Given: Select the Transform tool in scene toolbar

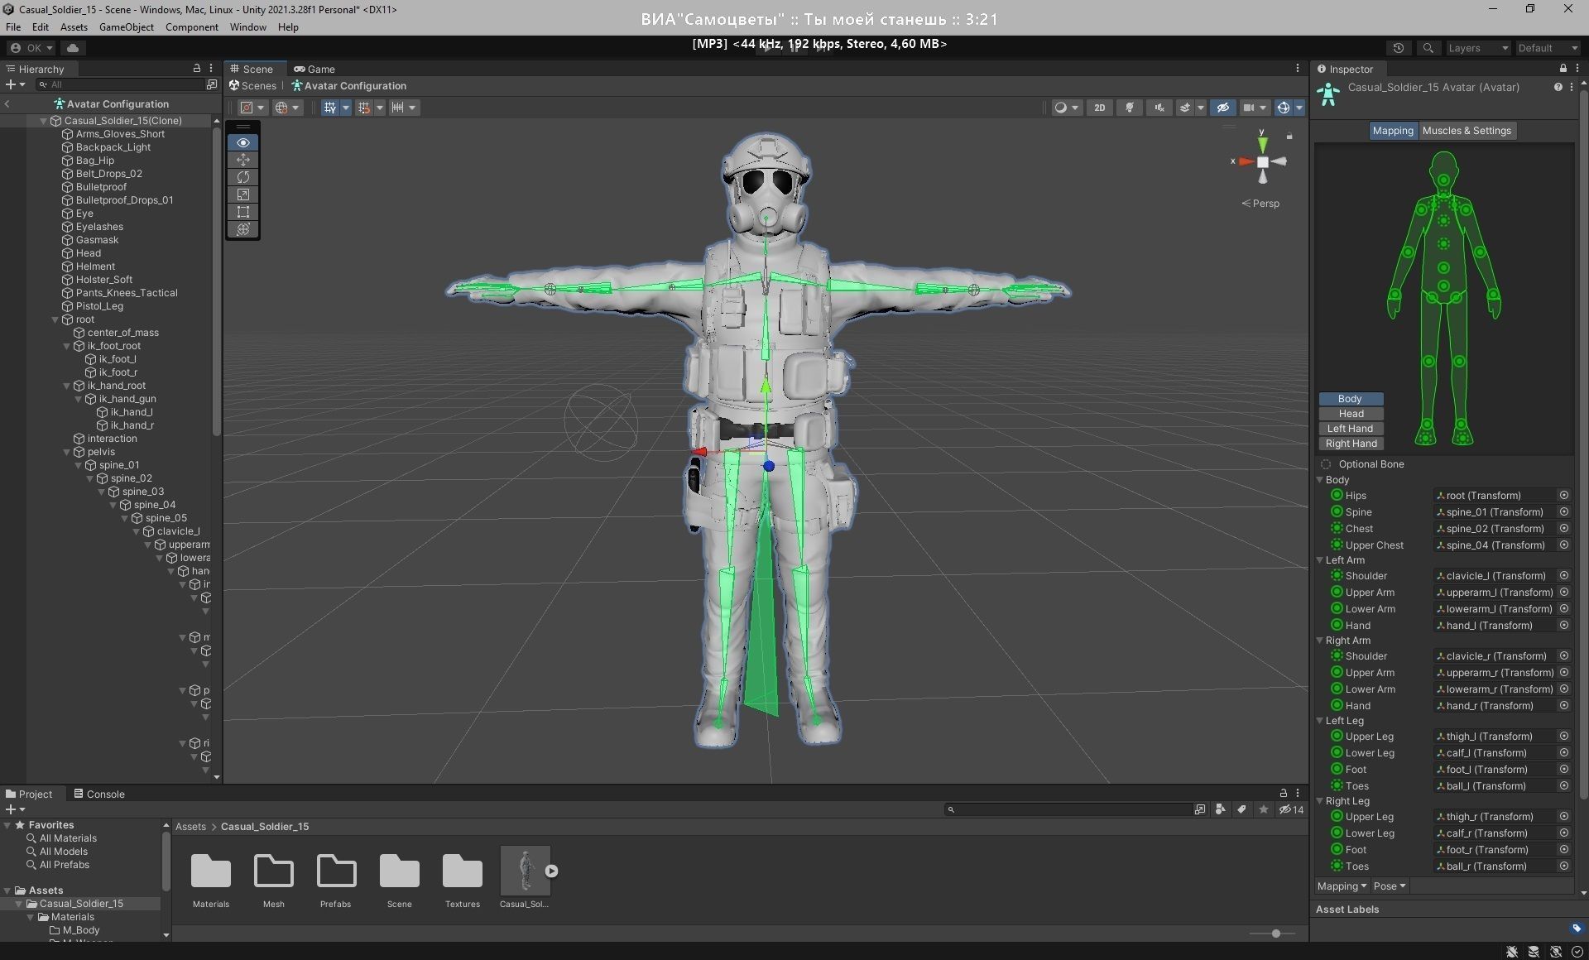Looking at the screenshot, I should pos(243,229).
